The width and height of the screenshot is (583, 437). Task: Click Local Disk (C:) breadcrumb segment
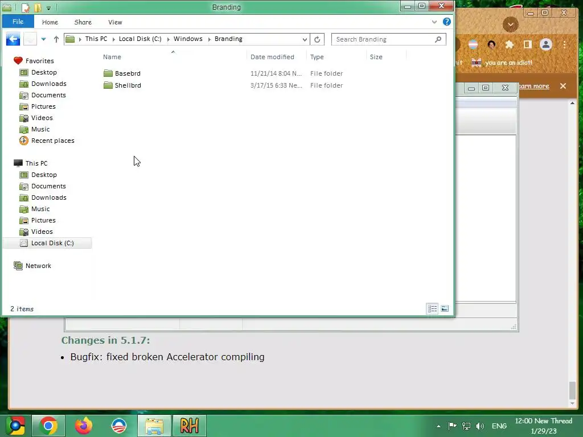click(140, 39)
